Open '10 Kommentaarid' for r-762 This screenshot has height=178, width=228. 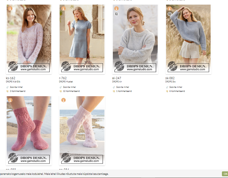71,91
